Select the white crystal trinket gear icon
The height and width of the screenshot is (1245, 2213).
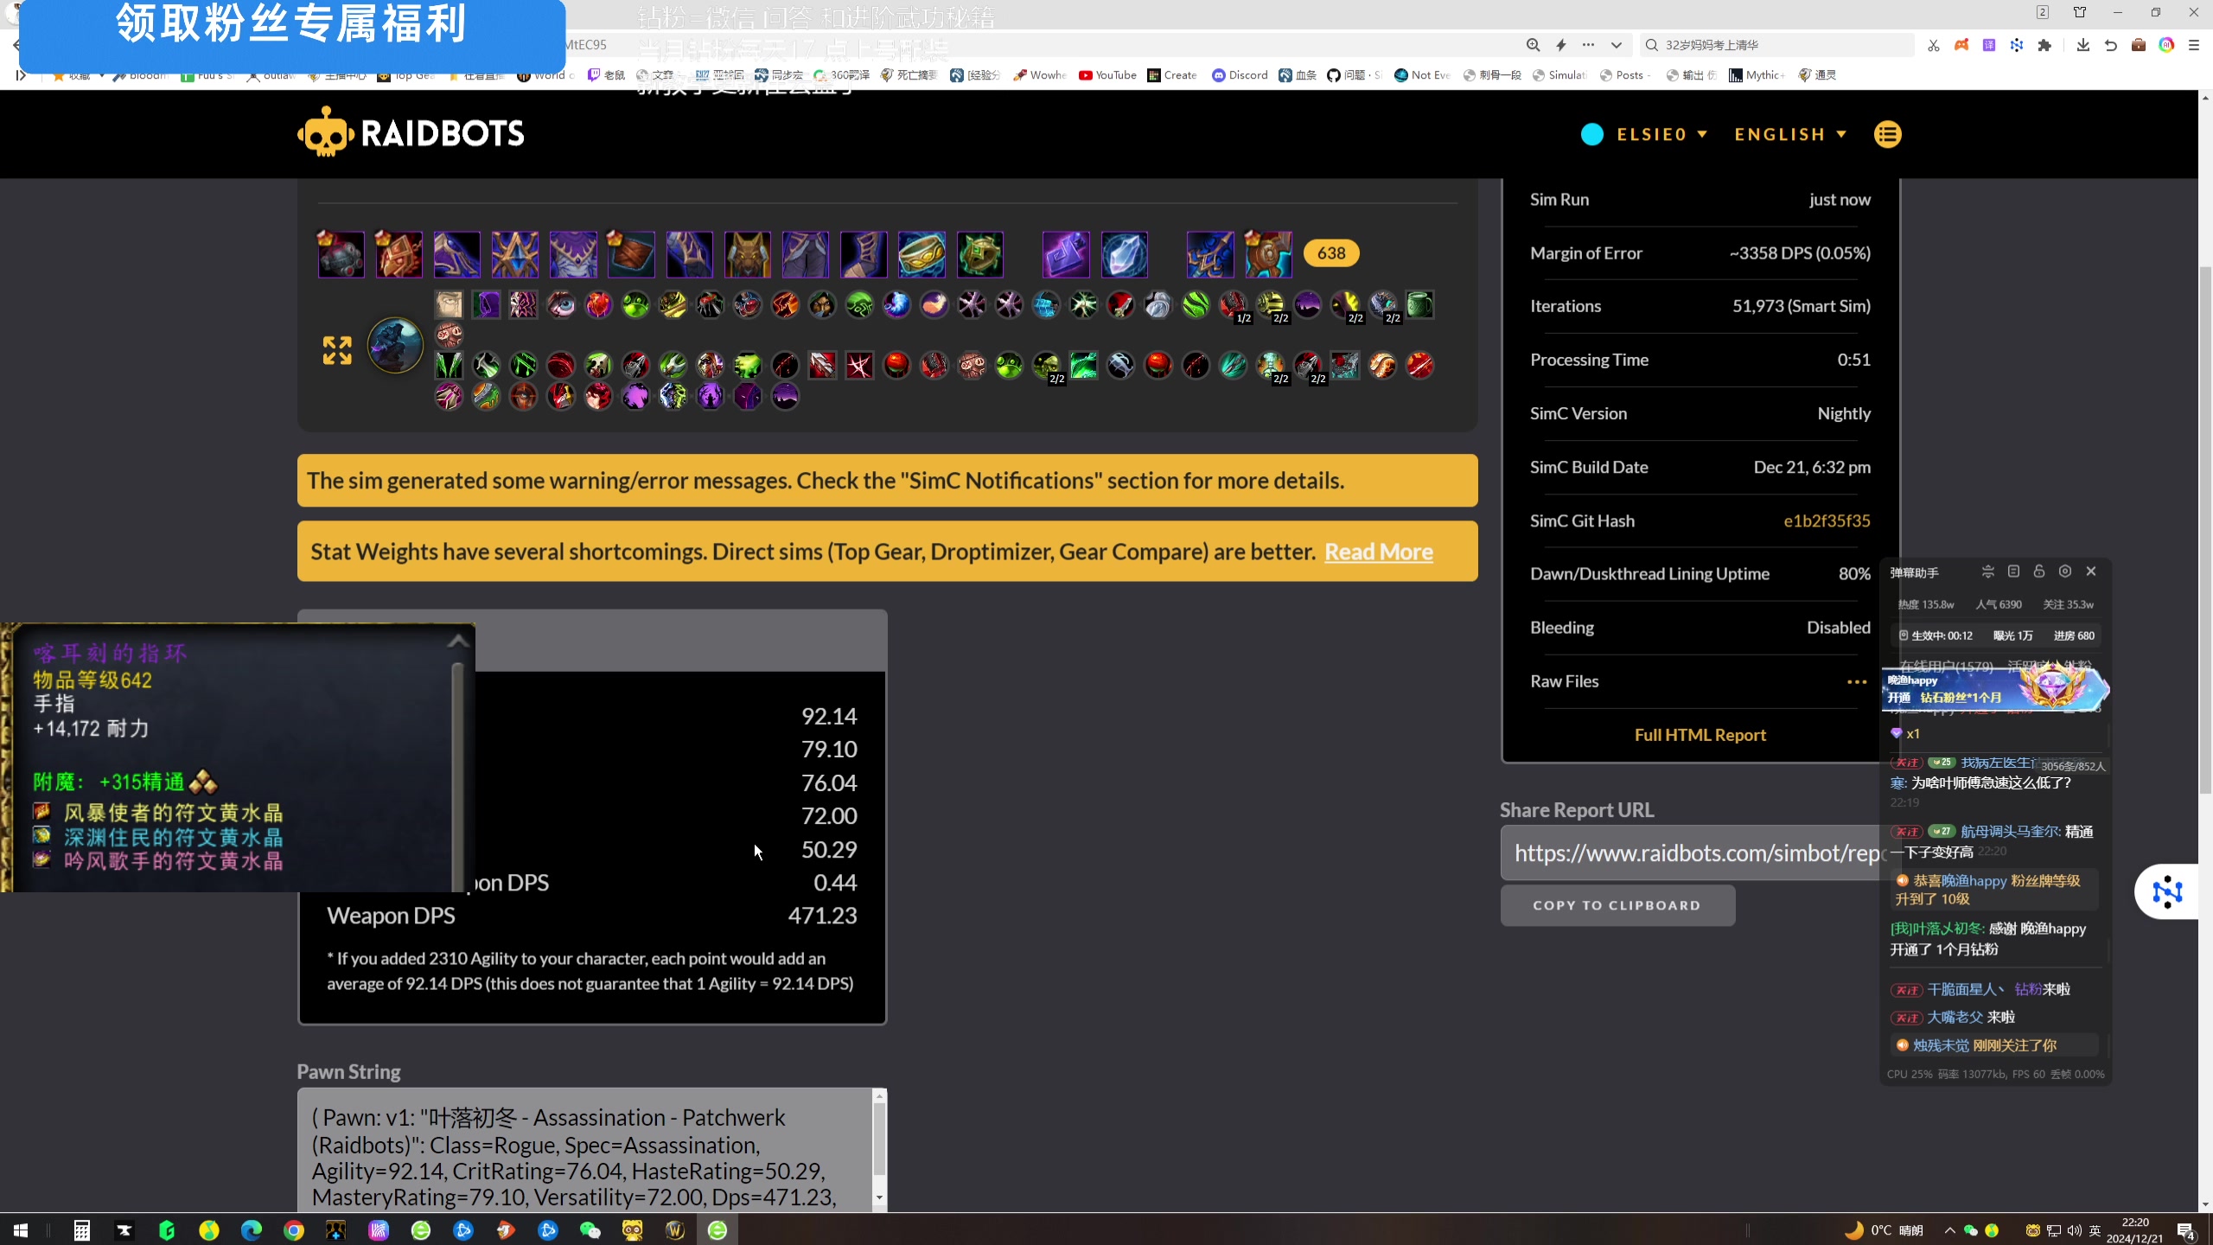(1124, 254)
